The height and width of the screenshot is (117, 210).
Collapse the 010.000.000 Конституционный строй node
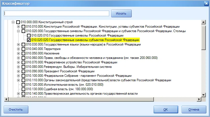(x=13, y=22)
